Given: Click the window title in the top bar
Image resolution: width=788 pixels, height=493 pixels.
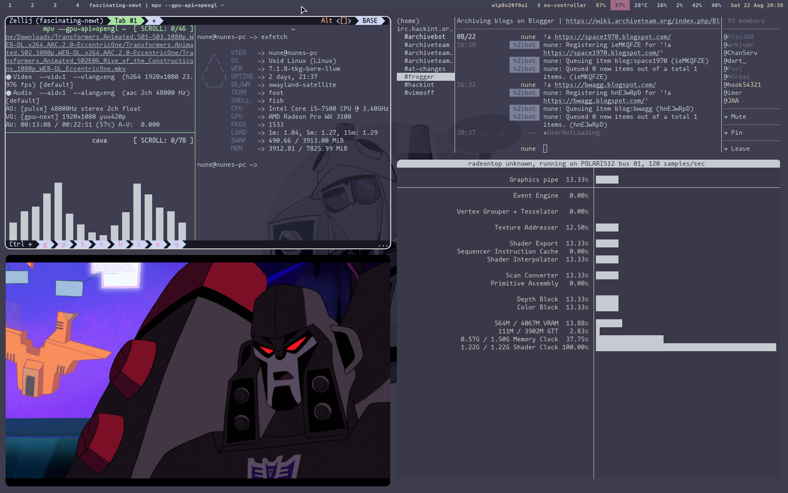Looking at the screenshot, I should pyautogui.click(x=156, y=6).
